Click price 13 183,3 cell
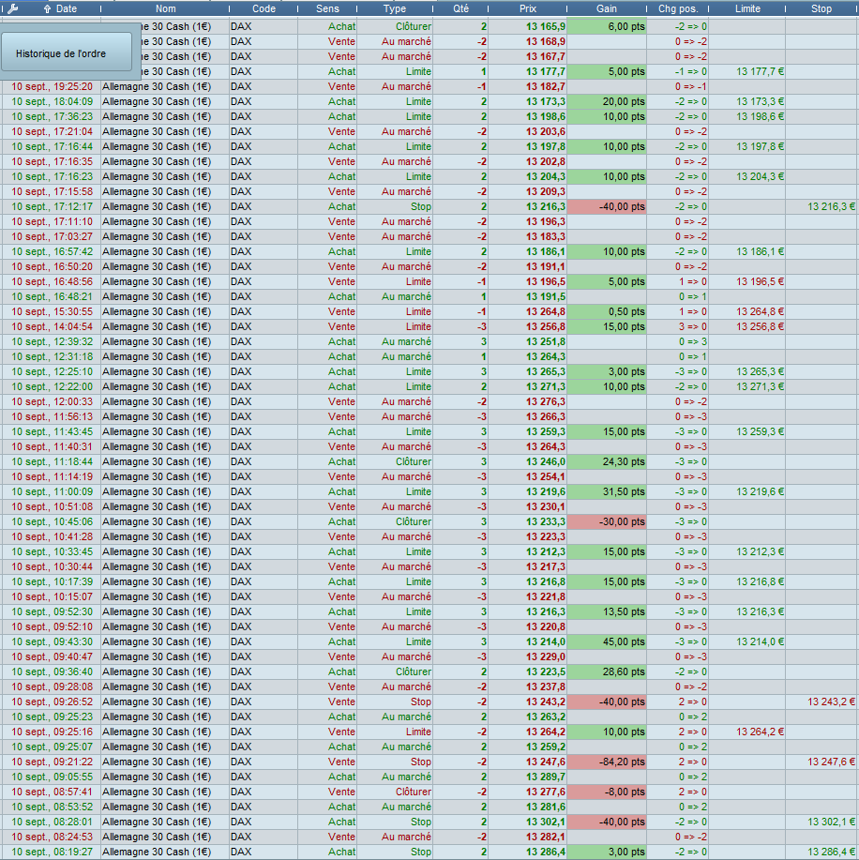The height and width of the screenshot is (860, 859). click(x=545, y=236)
